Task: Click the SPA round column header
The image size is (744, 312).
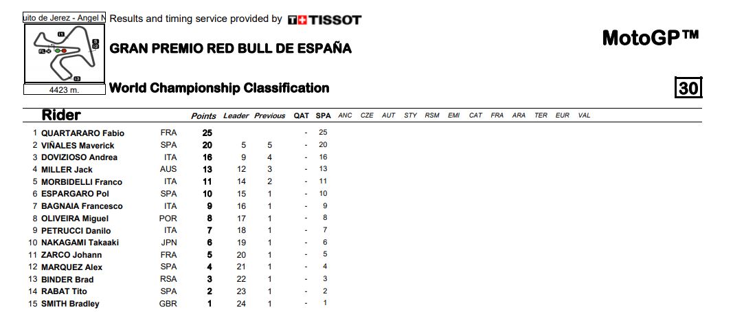Action: [324, 115]
